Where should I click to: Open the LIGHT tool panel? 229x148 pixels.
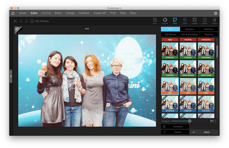point(185,21)
